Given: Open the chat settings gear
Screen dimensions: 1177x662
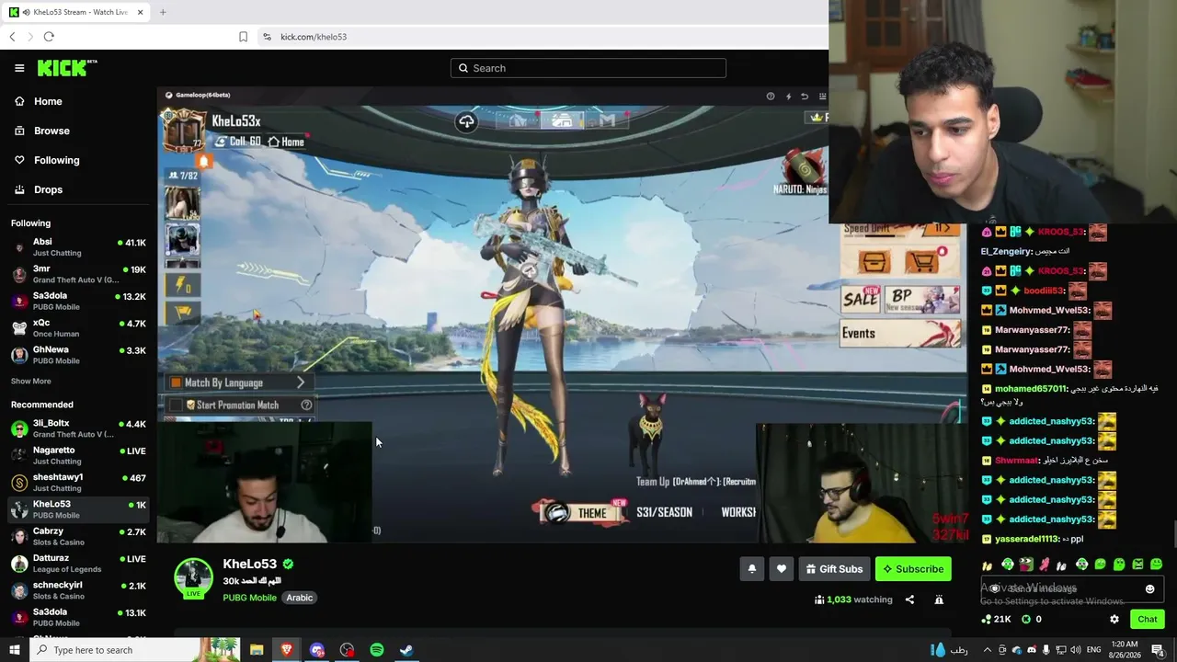Looking at the screenshot, I should tap(1114, 620).
